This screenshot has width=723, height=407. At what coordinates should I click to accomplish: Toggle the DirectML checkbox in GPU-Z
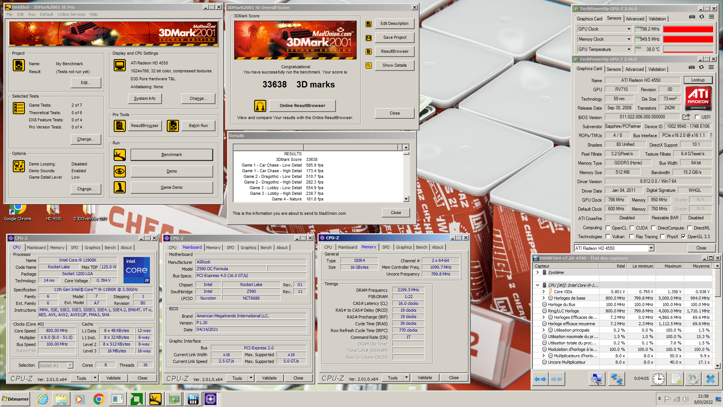(x=690, y=228)
